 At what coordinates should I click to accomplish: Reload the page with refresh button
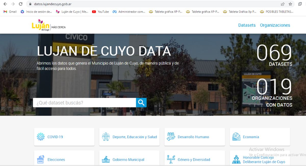[21, 4]
